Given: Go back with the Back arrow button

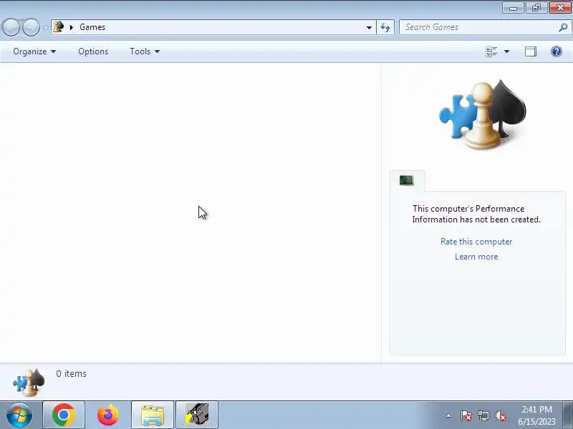Looking at the screenshot, I should [x=11, y=27].
